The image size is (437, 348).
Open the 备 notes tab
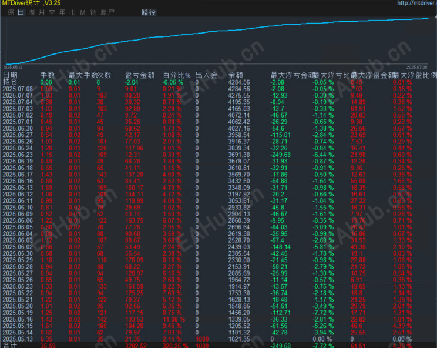click(x=93, y=12)
